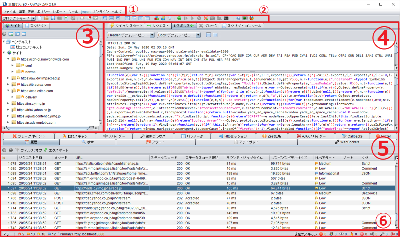Select the 既定コンテキスト tree item
This screenshot has height=237, width=400.
26,47
